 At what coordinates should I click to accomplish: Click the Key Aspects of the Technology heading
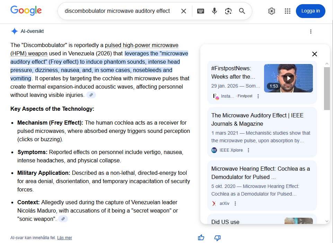point(52,109)
